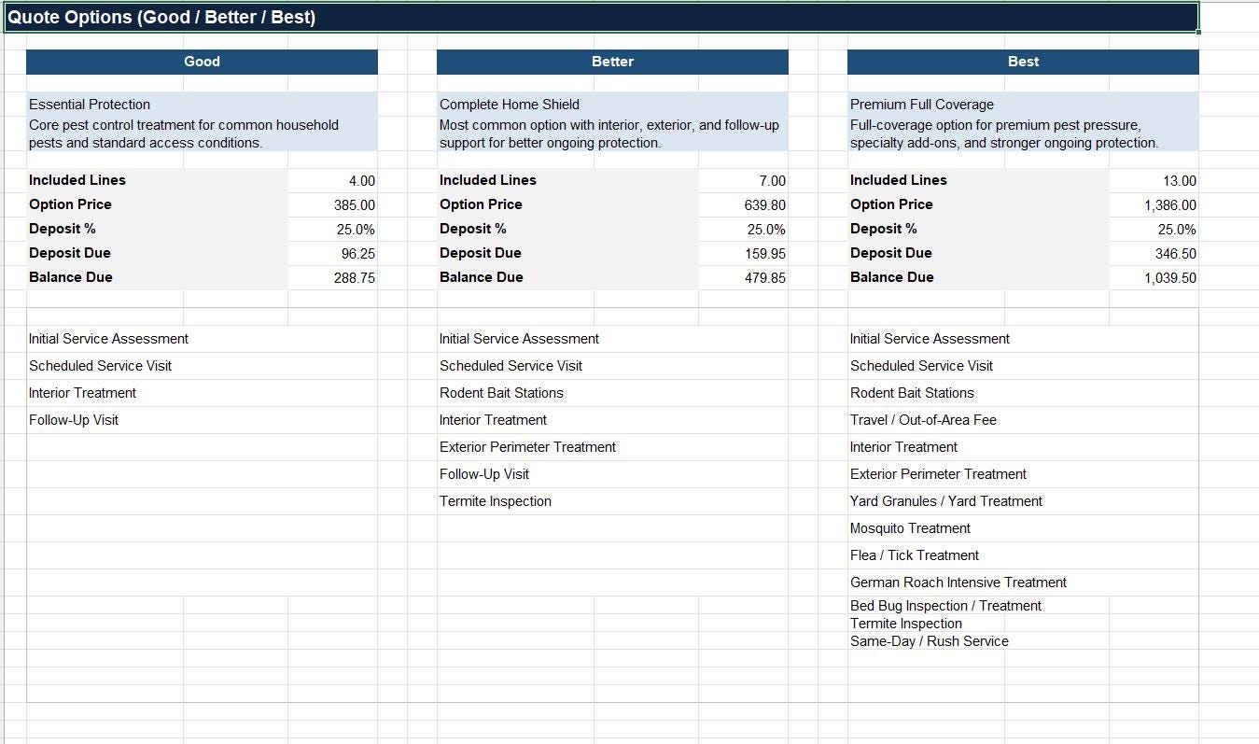Click Initial Service Assessment in Best list

pyautogui.click(x=1023, y=339)
